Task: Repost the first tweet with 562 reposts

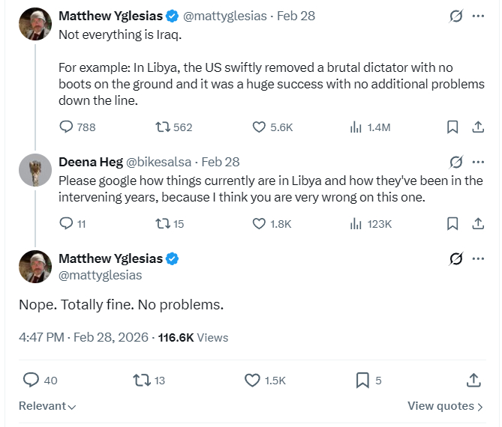Action: pos(162,127)
